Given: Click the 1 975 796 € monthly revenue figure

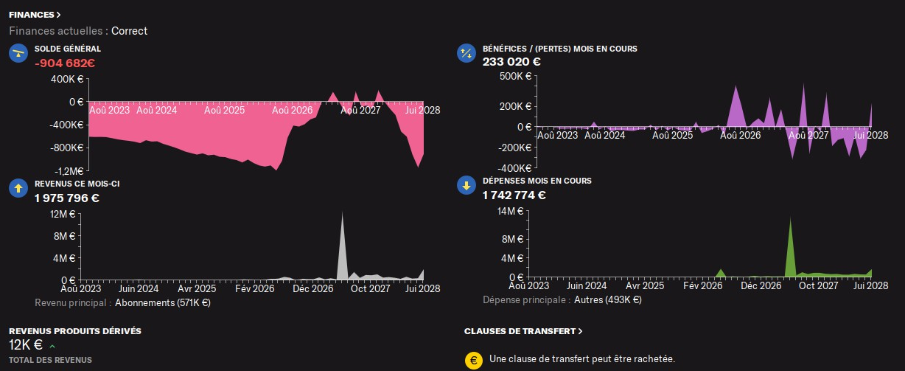Looking at the screenshot, I should (x=67, y=198).
